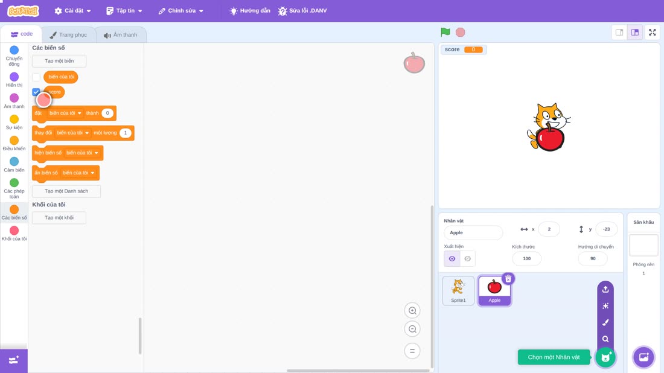664x373 pixels.
Task: Pick a surprise random sprite
Action: click(x=605, y=306)
